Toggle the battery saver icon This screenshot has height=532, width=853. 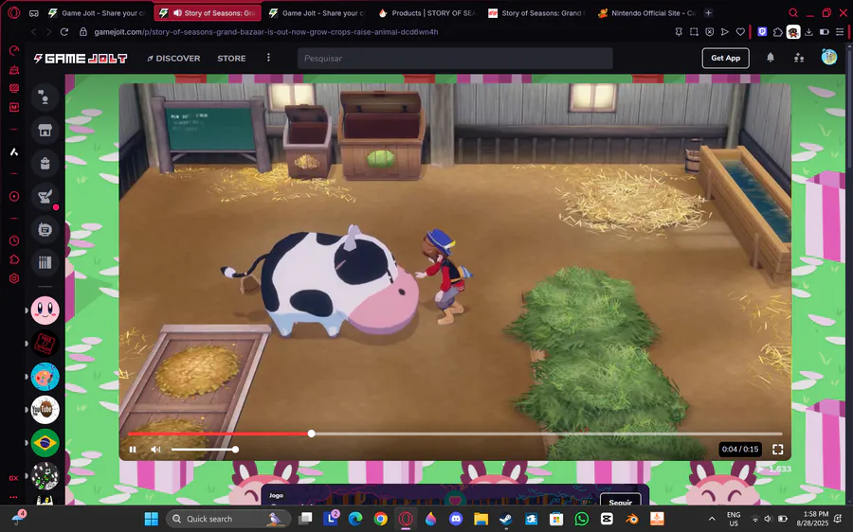tap(825, 32)
